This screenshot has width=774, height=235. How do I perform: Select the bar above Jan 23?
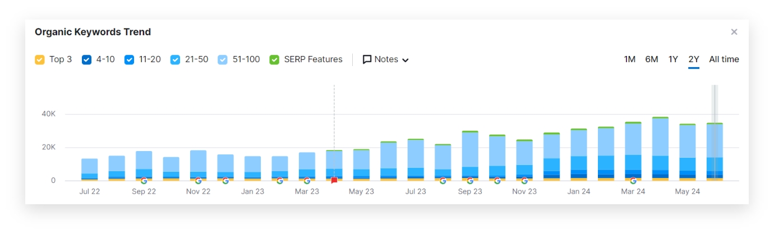pos(253,168)
